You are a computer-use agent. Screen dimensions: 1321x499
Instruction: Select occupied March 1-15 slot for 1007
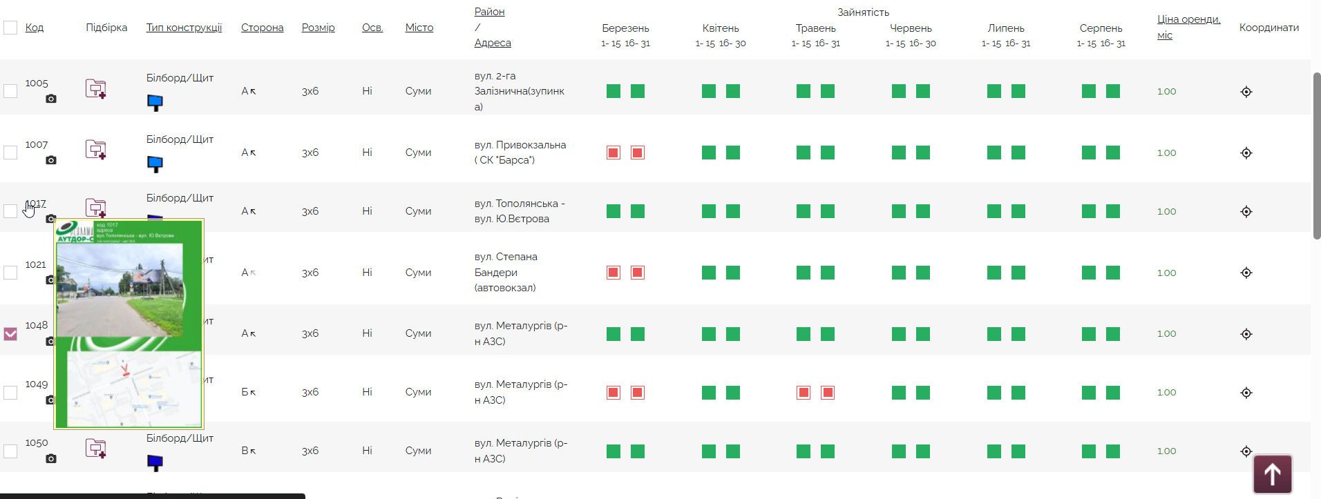click(x=614, y=153)
